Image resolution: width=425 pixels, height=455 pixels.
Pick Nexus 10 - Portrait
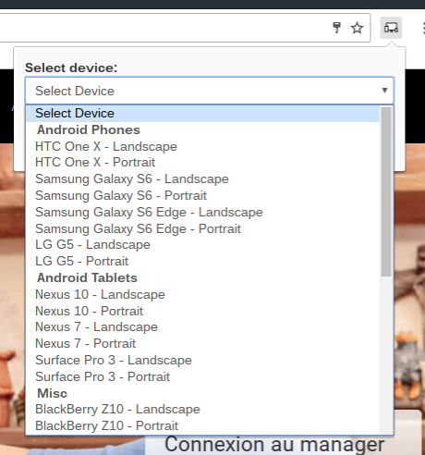click(202, 312)
